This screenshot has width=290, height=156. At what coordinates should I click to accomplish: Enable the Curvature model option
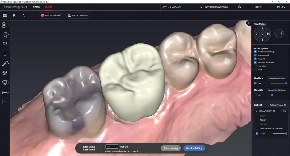tap(255, 66)
